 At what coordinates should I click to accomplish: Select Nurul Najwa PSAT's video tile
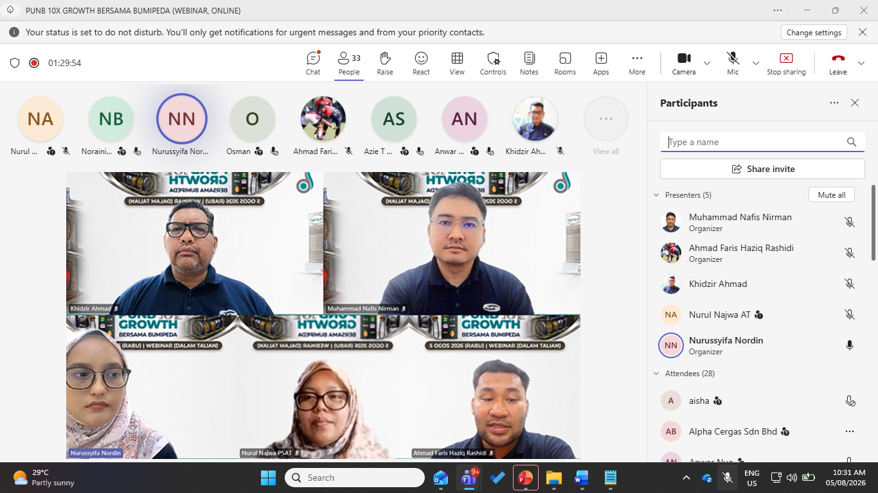(x=323, y=386)
